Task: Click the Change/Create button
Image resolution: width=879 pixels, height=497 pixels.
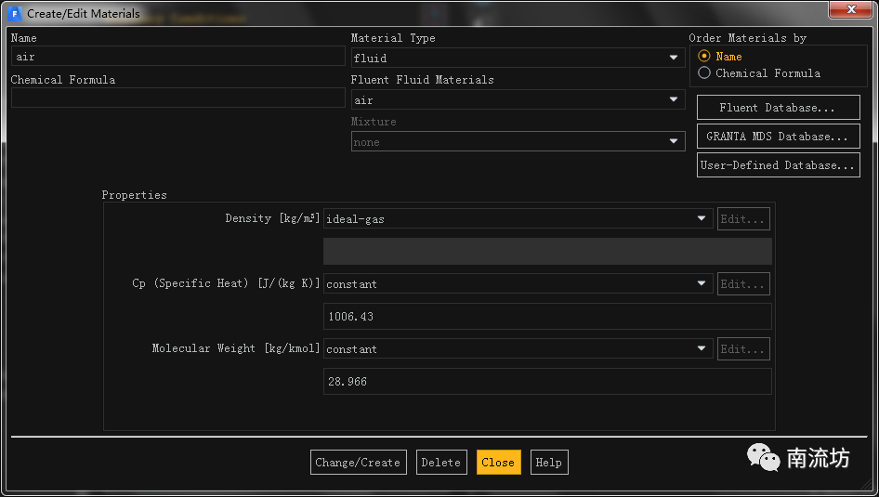Action: point(359,463)
